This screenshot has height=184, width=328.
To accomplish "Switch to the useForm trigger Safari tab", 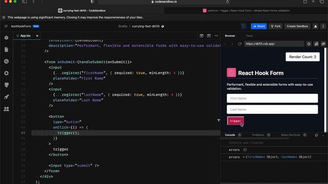I will pyautogui.click(x=246, y=11).
